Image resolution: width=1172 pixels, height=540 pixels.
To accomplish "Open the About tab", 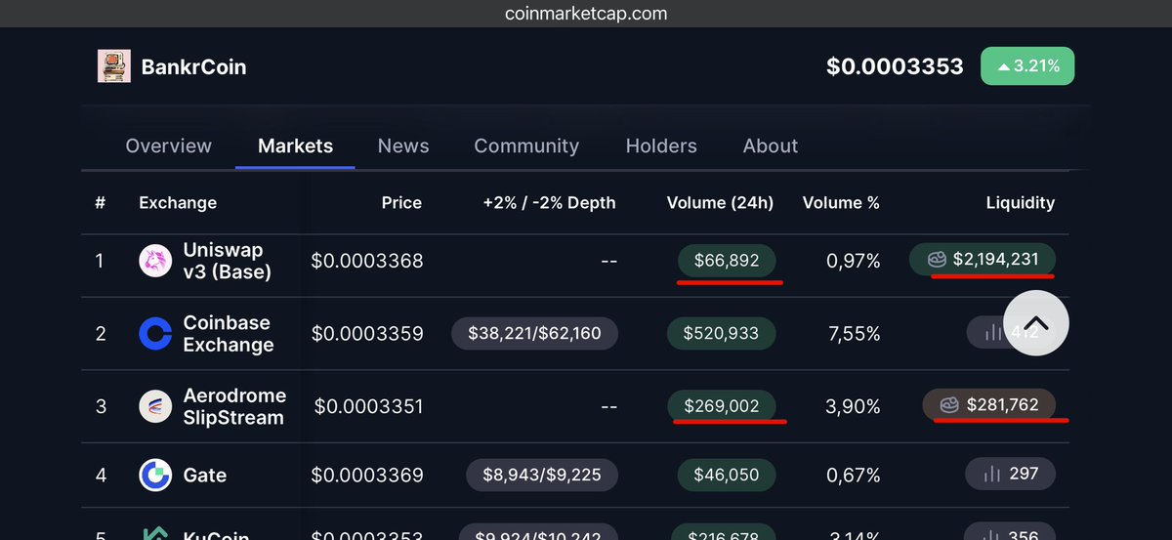I will point(771,145).
